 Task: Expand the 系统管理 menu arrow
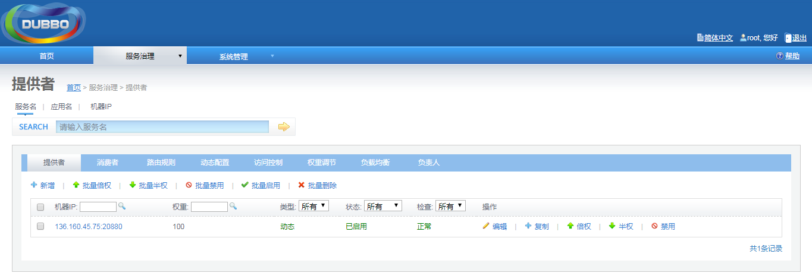(272, 56)
